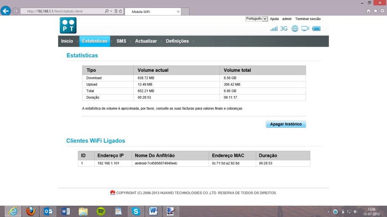Refresh the page in address bar

click(121, 11)
